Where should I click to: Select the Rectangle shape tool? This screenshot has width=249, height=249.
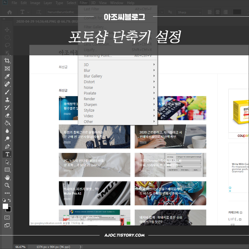(x=7, y=170)
